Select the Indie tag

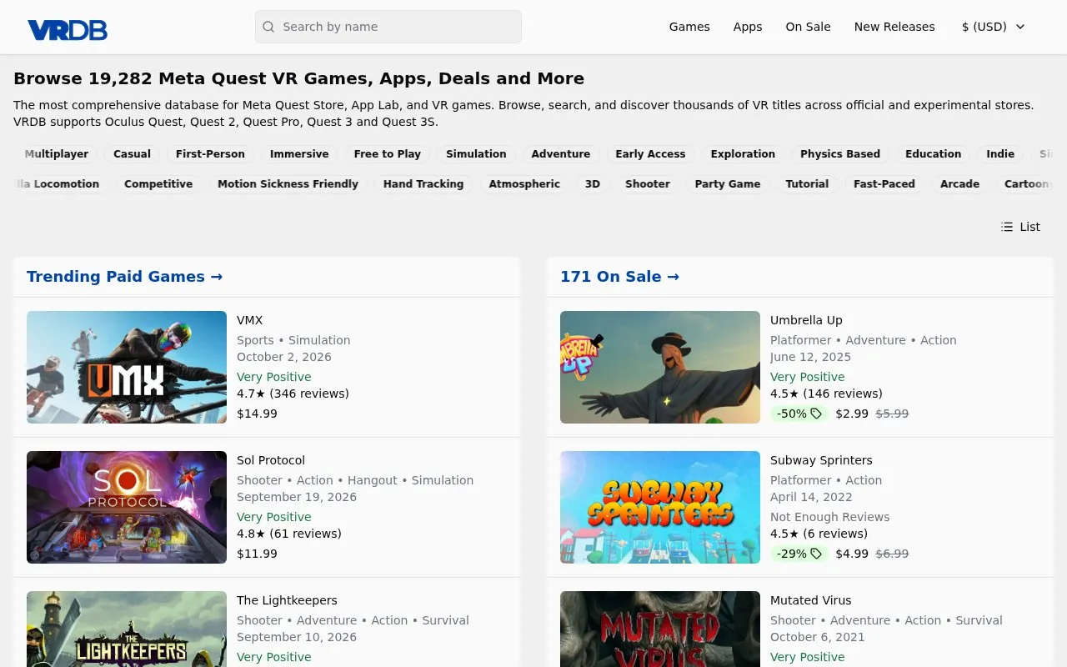click(1000, 154)
